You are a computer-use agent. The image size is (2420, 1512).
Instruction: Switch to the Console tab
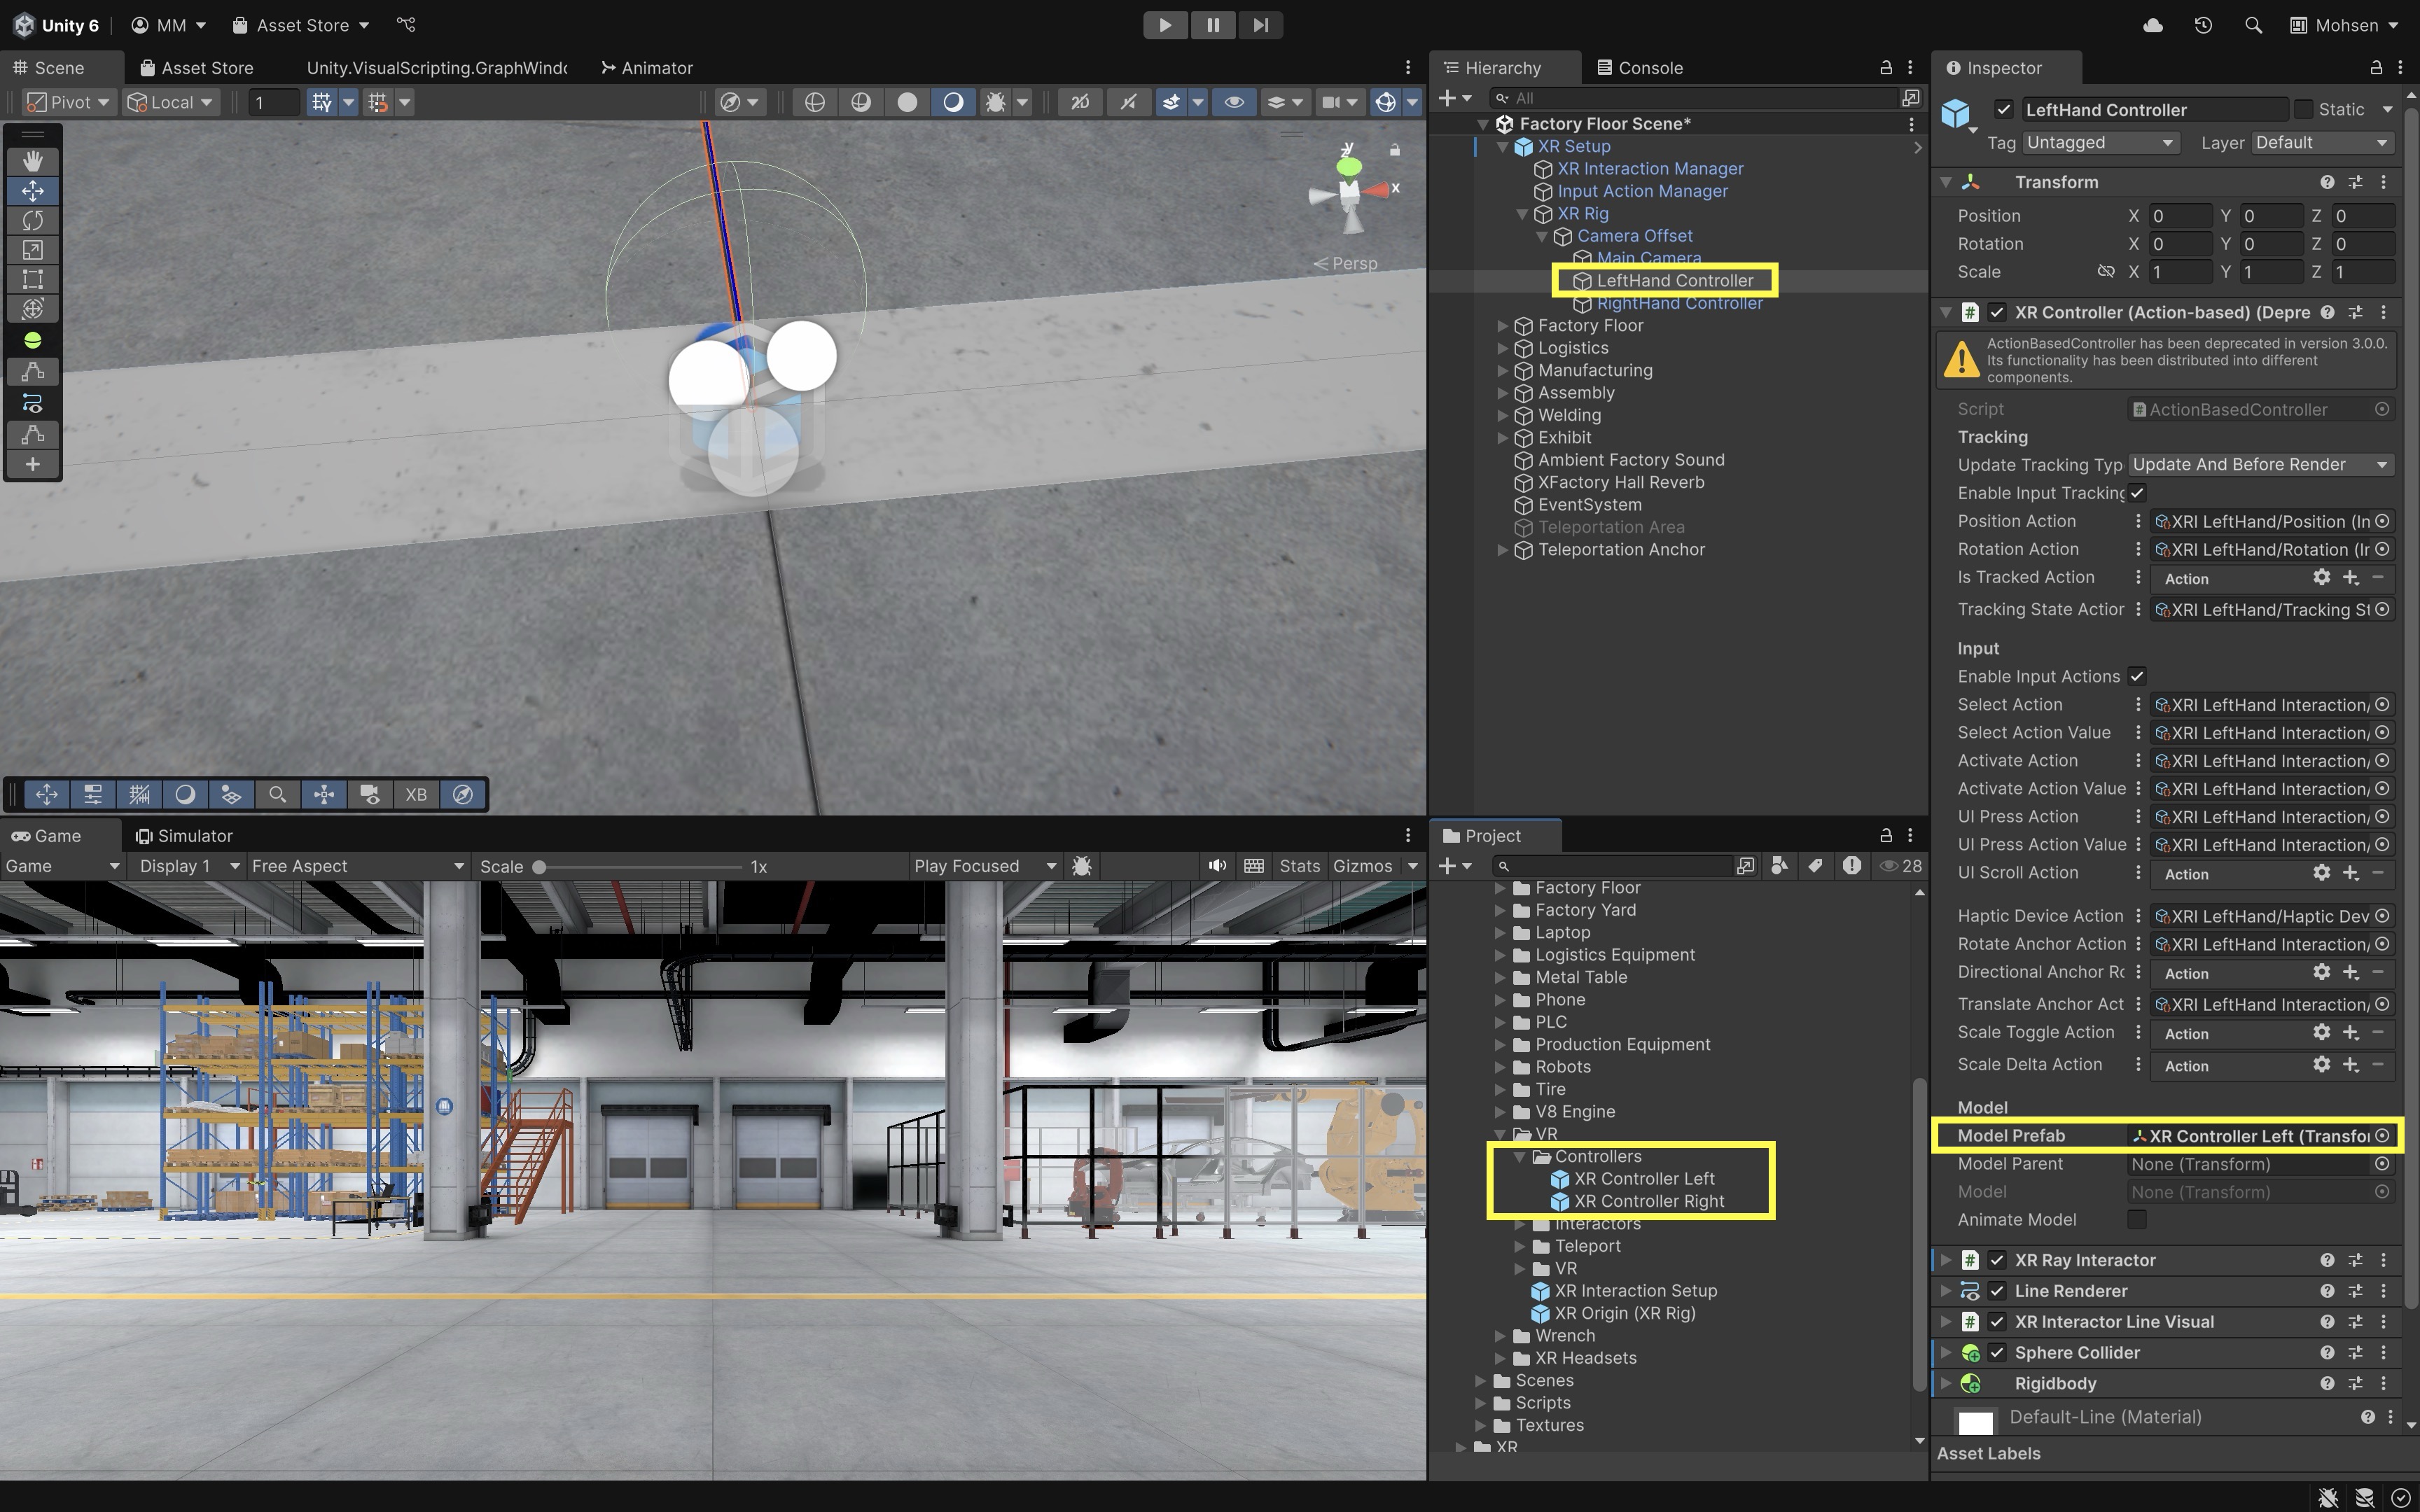click(x=1640, y=68)
